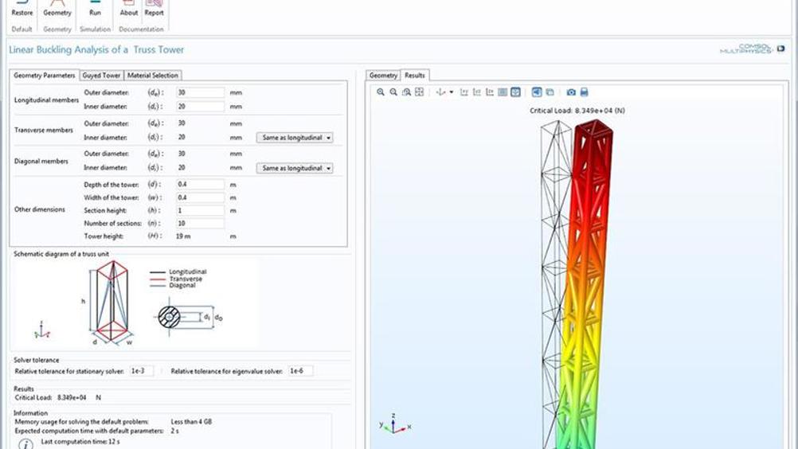
Task: Click the Width of the tower input
Action: [200, 197]
